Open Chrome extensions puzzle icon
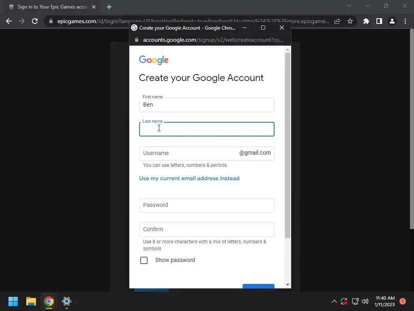 click(366, 21)
